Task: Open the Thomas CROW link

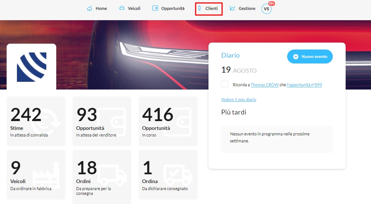Action: coord(264,85)
